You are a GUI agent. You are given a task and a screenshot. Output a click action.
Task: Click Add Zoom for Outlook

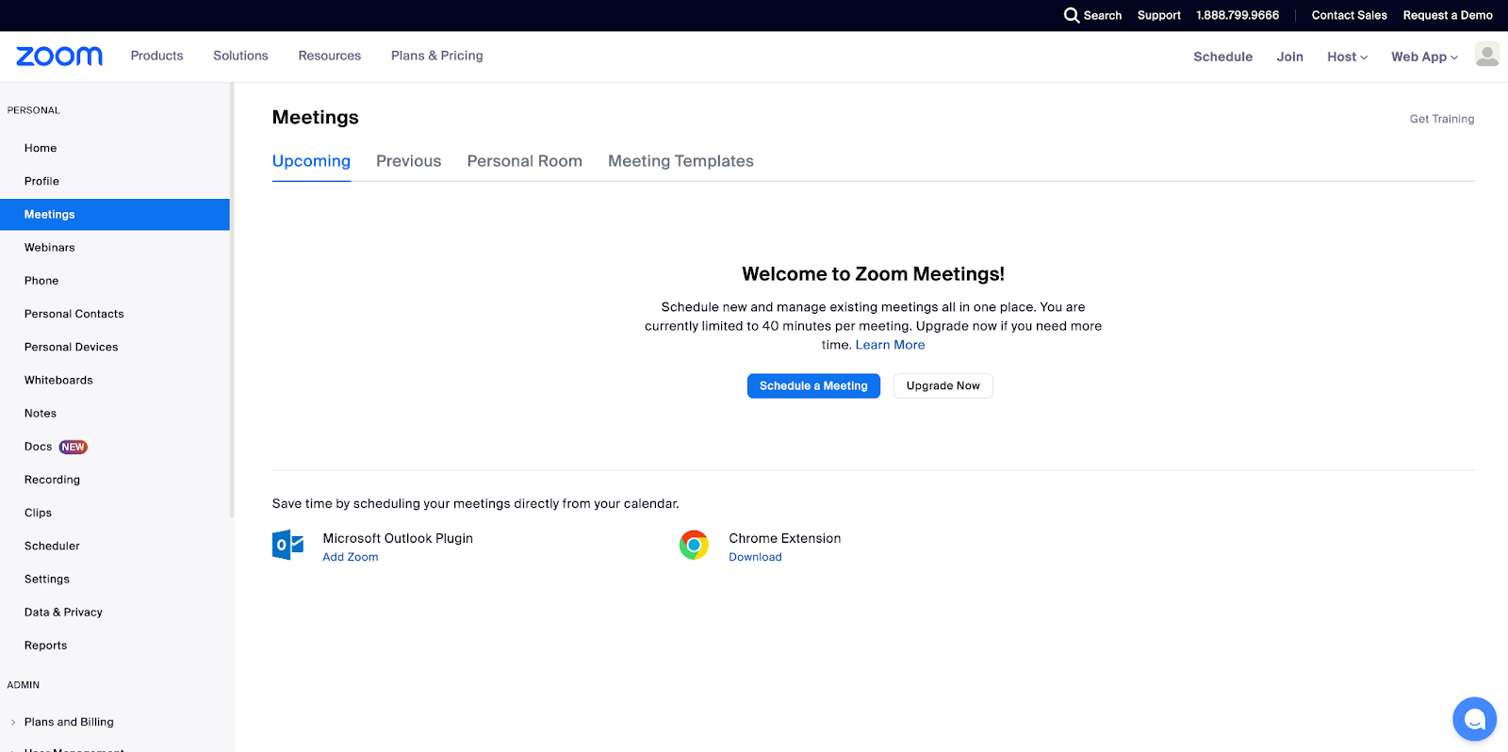tap(351, 557)
